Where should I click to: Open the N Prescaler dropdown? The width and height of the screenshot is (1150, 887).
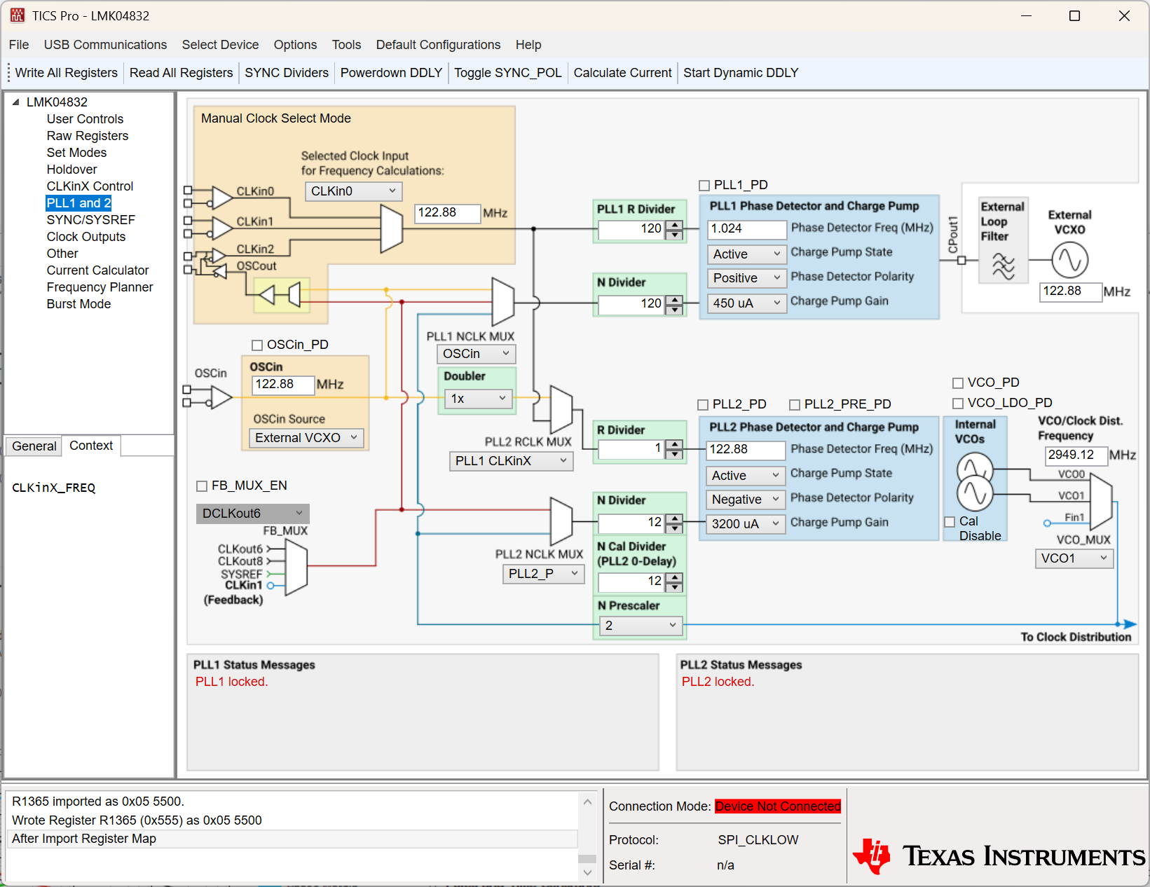(641, 626)
